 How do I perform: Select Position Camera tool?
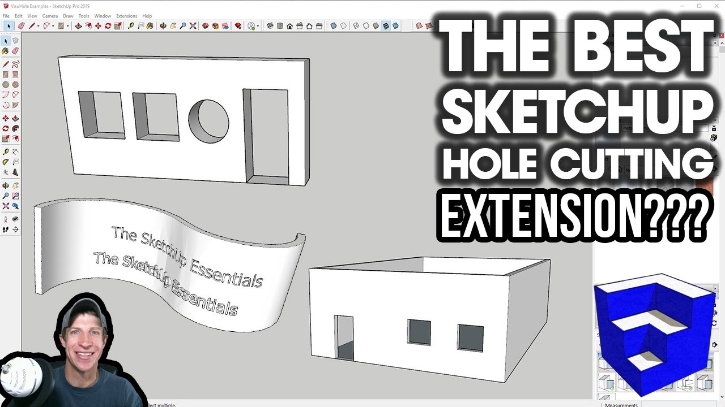tap(6, 219)
